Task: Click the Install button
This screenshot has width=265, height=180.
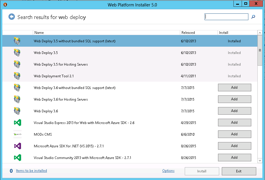Action: 202,171
